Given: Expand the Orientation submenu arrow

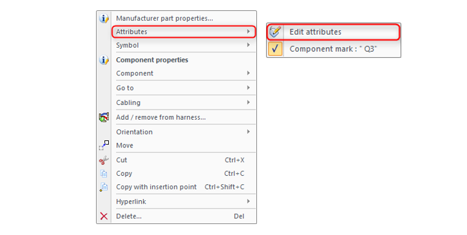Looking at the screenshot, I should [x=249, y=131].
